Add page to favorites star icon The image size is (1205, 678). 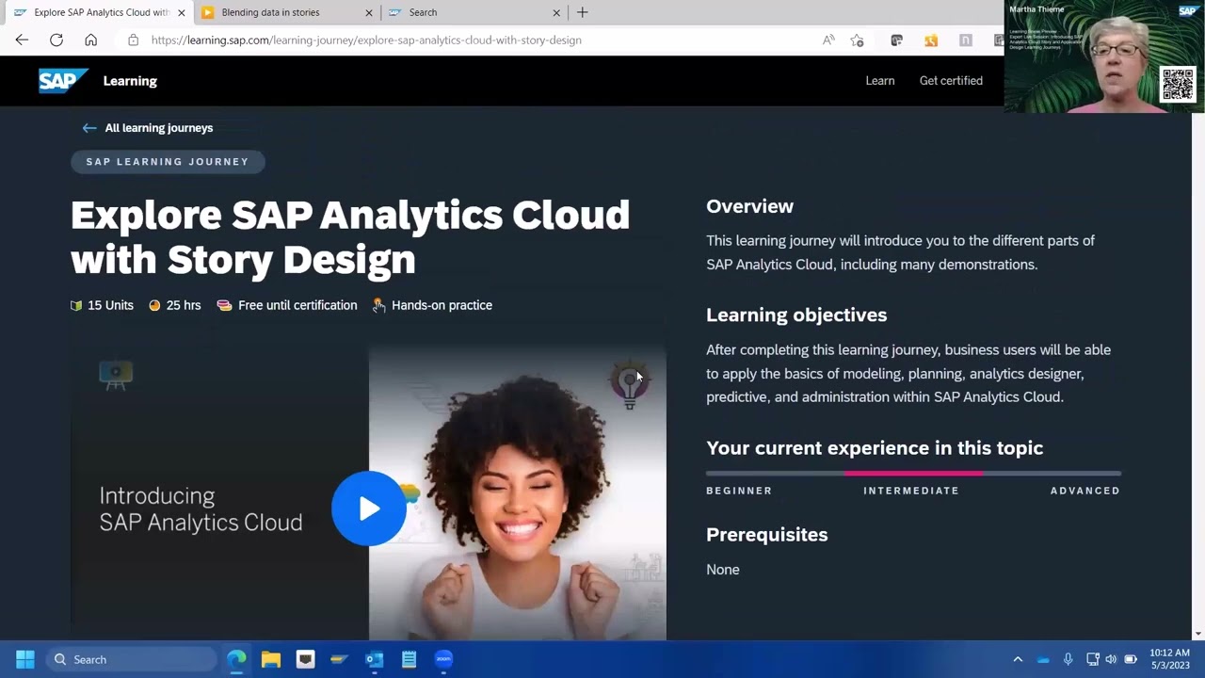click(857, 40)
